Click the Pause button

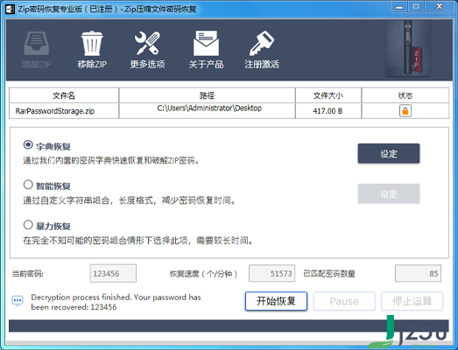[344, 301]
